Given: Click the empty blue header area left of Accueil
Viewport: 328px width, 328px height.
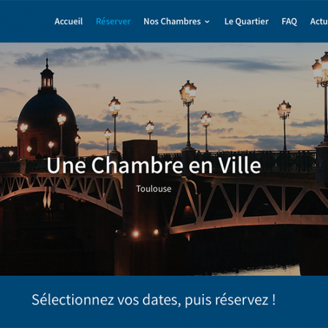Looking at the screenshot, I should point(26,22).
